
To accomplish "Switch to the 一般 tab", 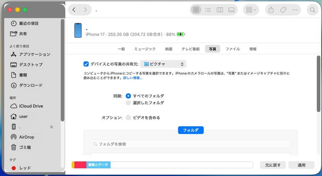I will click(x=122, y=49).
